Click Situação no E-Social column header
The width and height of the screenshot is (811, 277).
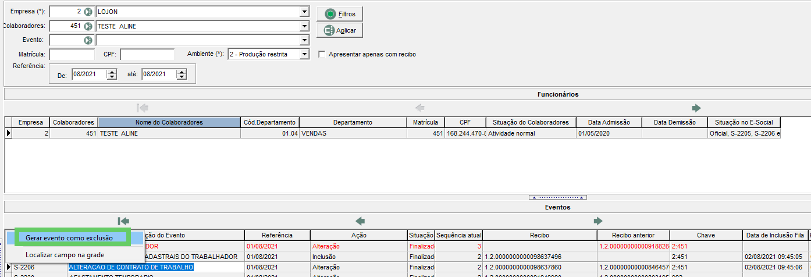pyautogui.click(x=744, y=122)
